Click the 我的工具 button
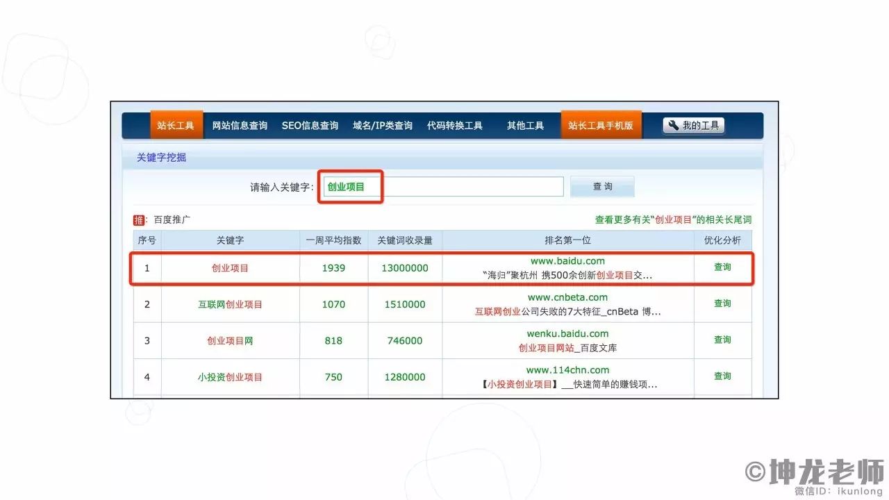Viewport: 889px width, 500px height. click(694, 126)
